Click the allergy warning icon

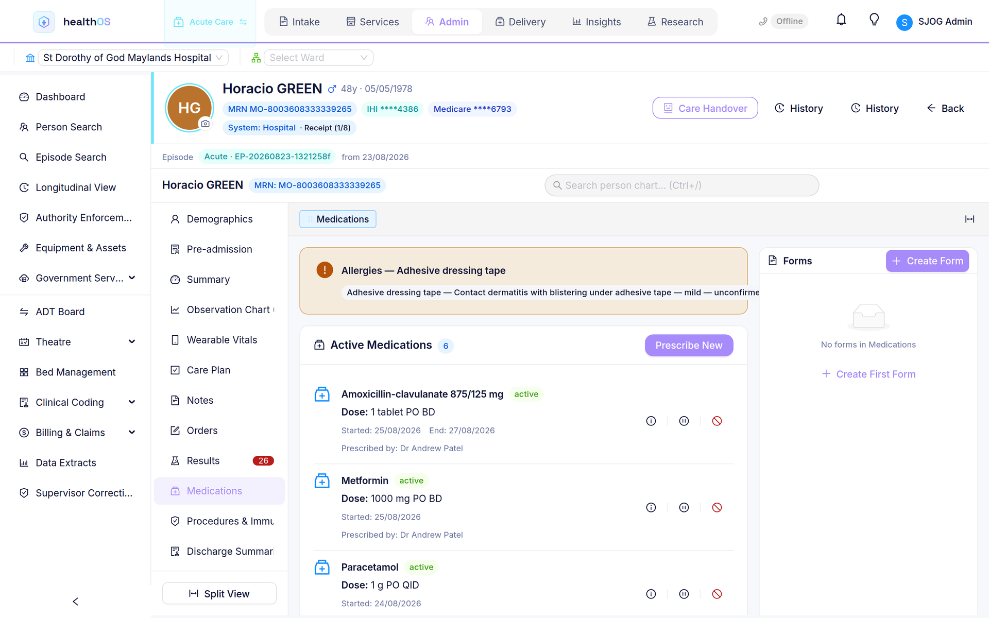tap(325, 270)
